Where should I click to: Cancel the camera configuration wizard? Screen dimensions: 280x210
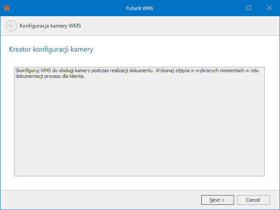click(253, 200)
